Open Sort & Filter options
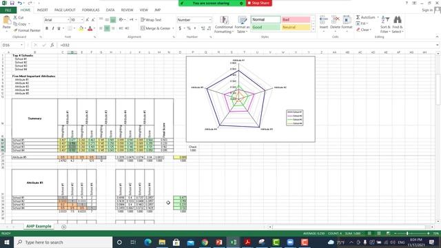This screenshot has height=248, width=441. coord(385,25)
